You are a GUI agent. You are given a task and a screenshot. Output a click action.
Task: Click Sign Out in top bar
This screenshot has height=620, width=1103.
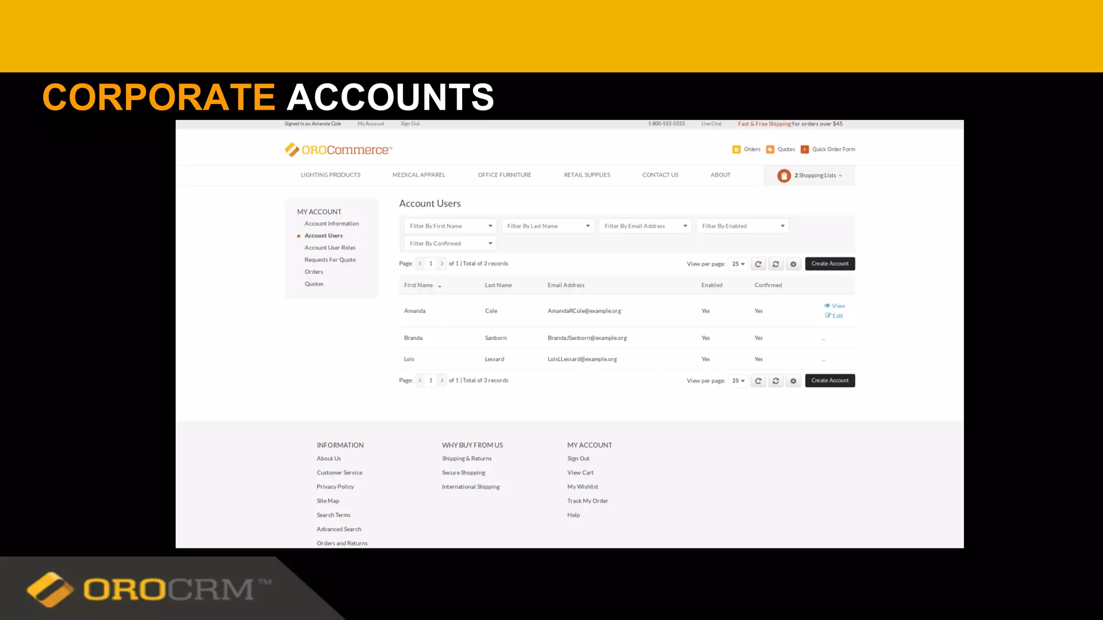click(x=410, y=124)
